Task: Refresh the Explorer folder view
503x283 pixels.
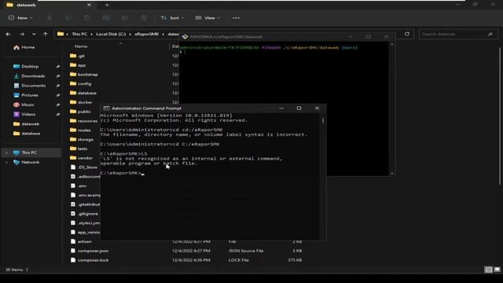Action: [407, 34]
